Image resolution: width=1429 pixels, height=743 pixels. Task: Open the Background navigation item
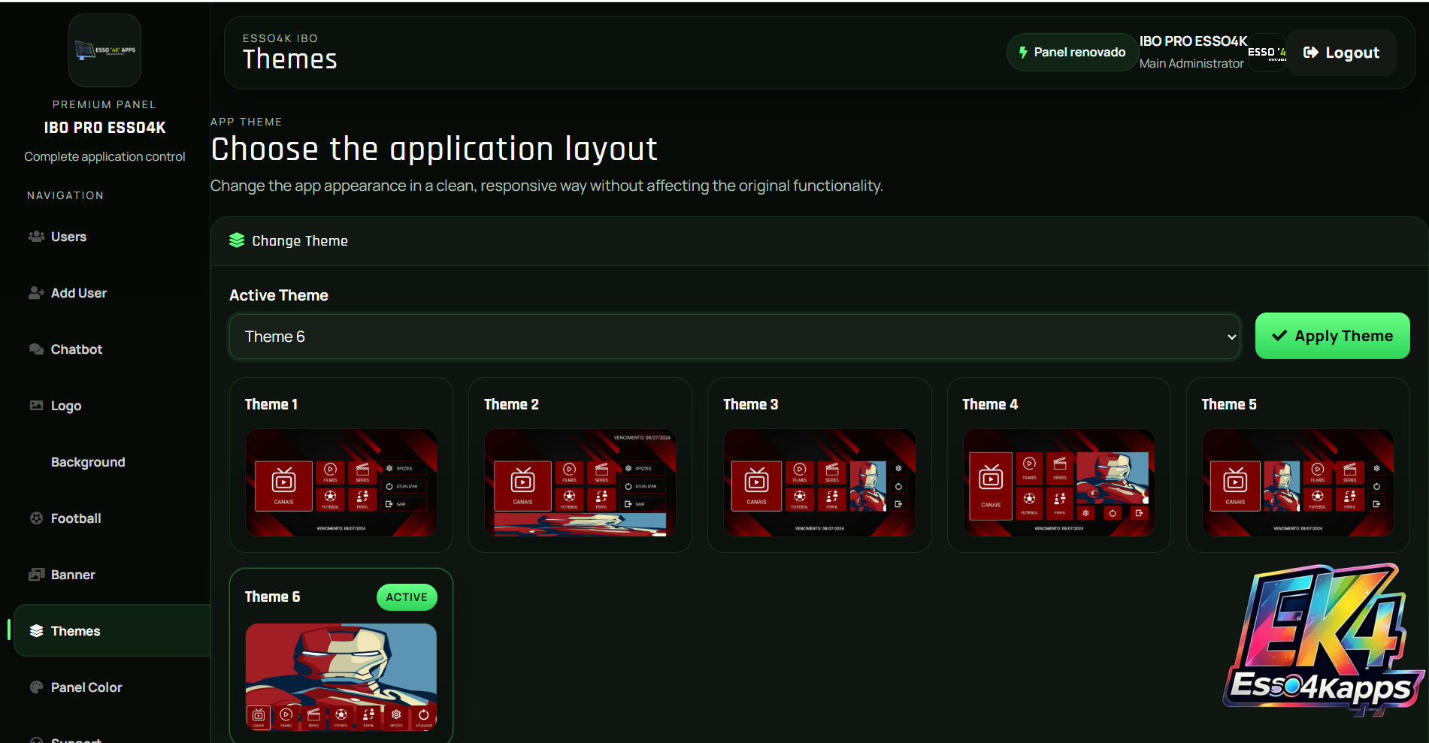(88, 462)
